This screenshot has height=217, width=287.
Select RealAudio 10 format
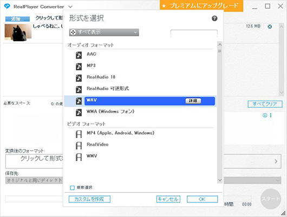pos(101,77)
